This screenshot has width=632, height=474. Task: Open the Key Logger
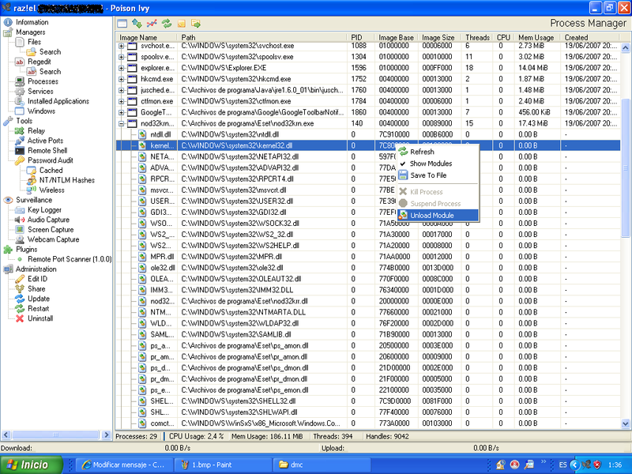pos(44,210)
